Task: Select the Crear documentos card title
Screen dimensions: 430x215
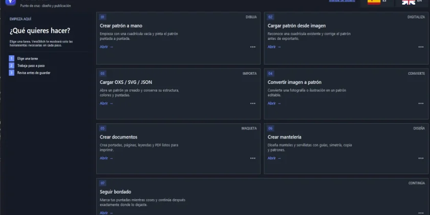Action: [118, 137]
